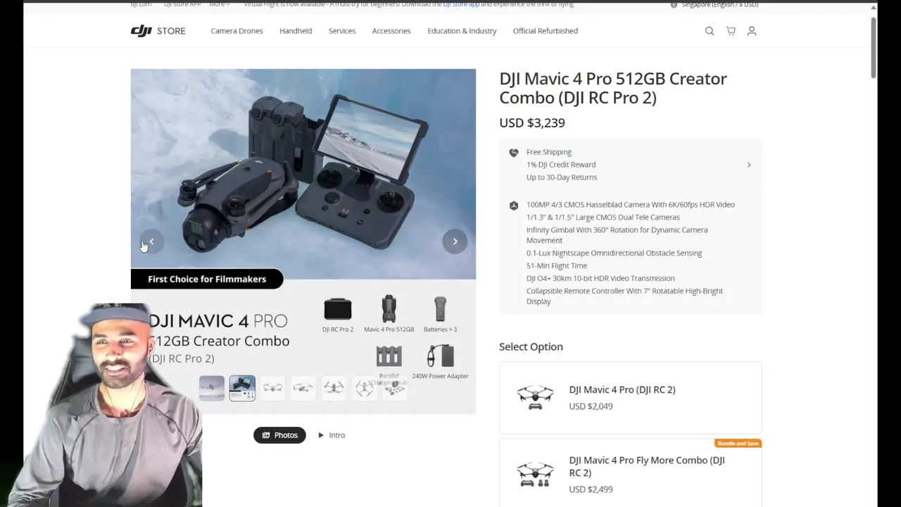Image resolution: width=901 pixels, height=507 pixels.
Task: Click the DJI O4+ 30km video transmission text
Action: [x=600, y=278]
